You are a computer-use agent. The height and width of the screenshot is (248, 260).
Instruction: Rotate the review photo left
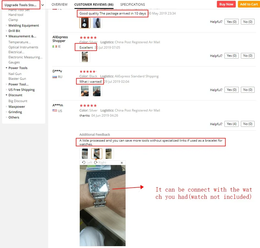pos(87,163)
